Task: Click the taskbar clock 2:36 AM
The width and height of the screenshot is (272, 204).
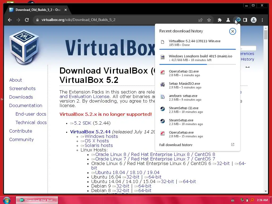Action: point(262,200)
